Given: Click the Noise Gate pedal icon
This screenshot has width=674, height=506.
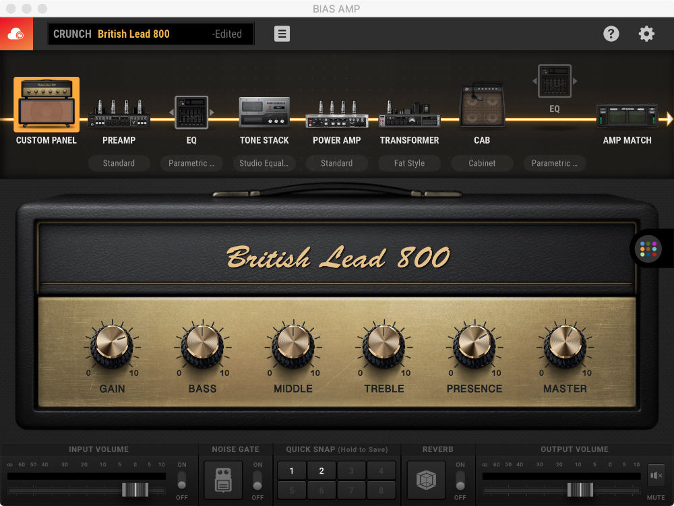Looking at the screenshot, I should 222,480.
